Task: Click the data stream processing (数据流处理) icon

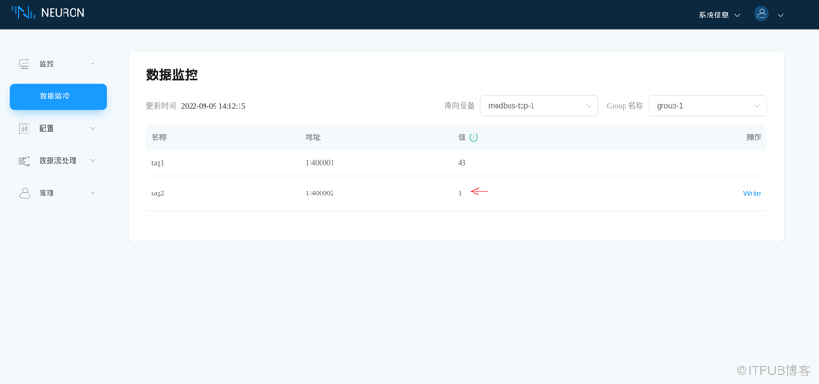Action: (25, 160)
